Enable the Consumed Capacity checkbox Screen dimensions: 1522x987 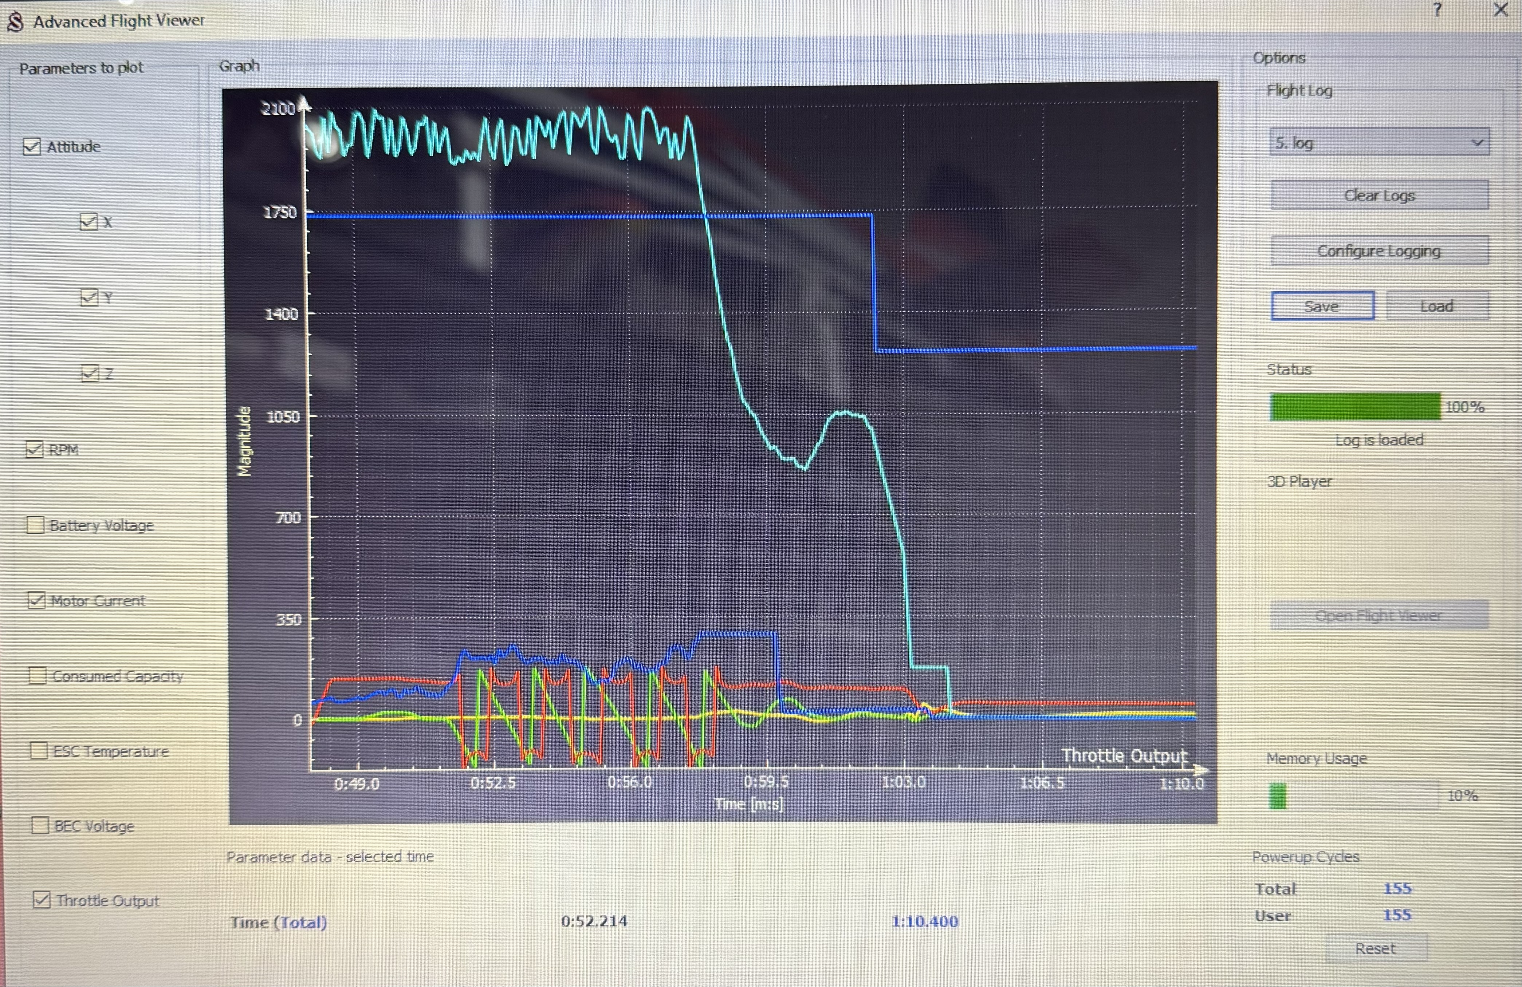(38, 676)
